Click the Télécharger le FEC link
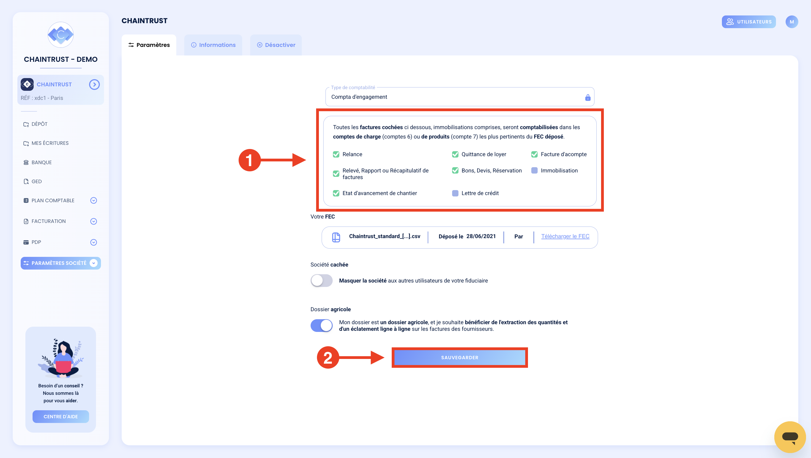811x458 pixels. pos(565,236)
